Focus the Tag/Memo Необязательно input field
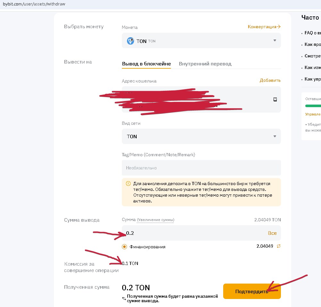The height and width of the screenshot is (307, 321). [201, 168]
